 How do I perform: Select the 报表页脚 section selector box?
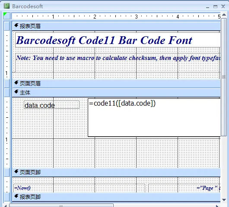(7, 197)
